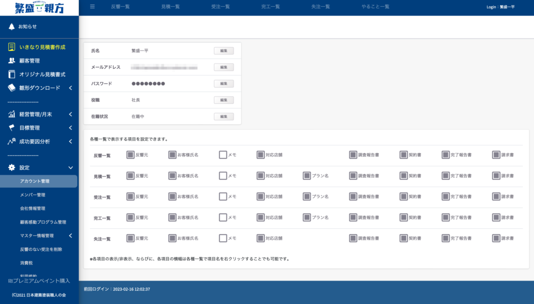Screen dimensions: 534x304
Task: Click the 顧客管理 people icon
Action: tap(11, 60)
